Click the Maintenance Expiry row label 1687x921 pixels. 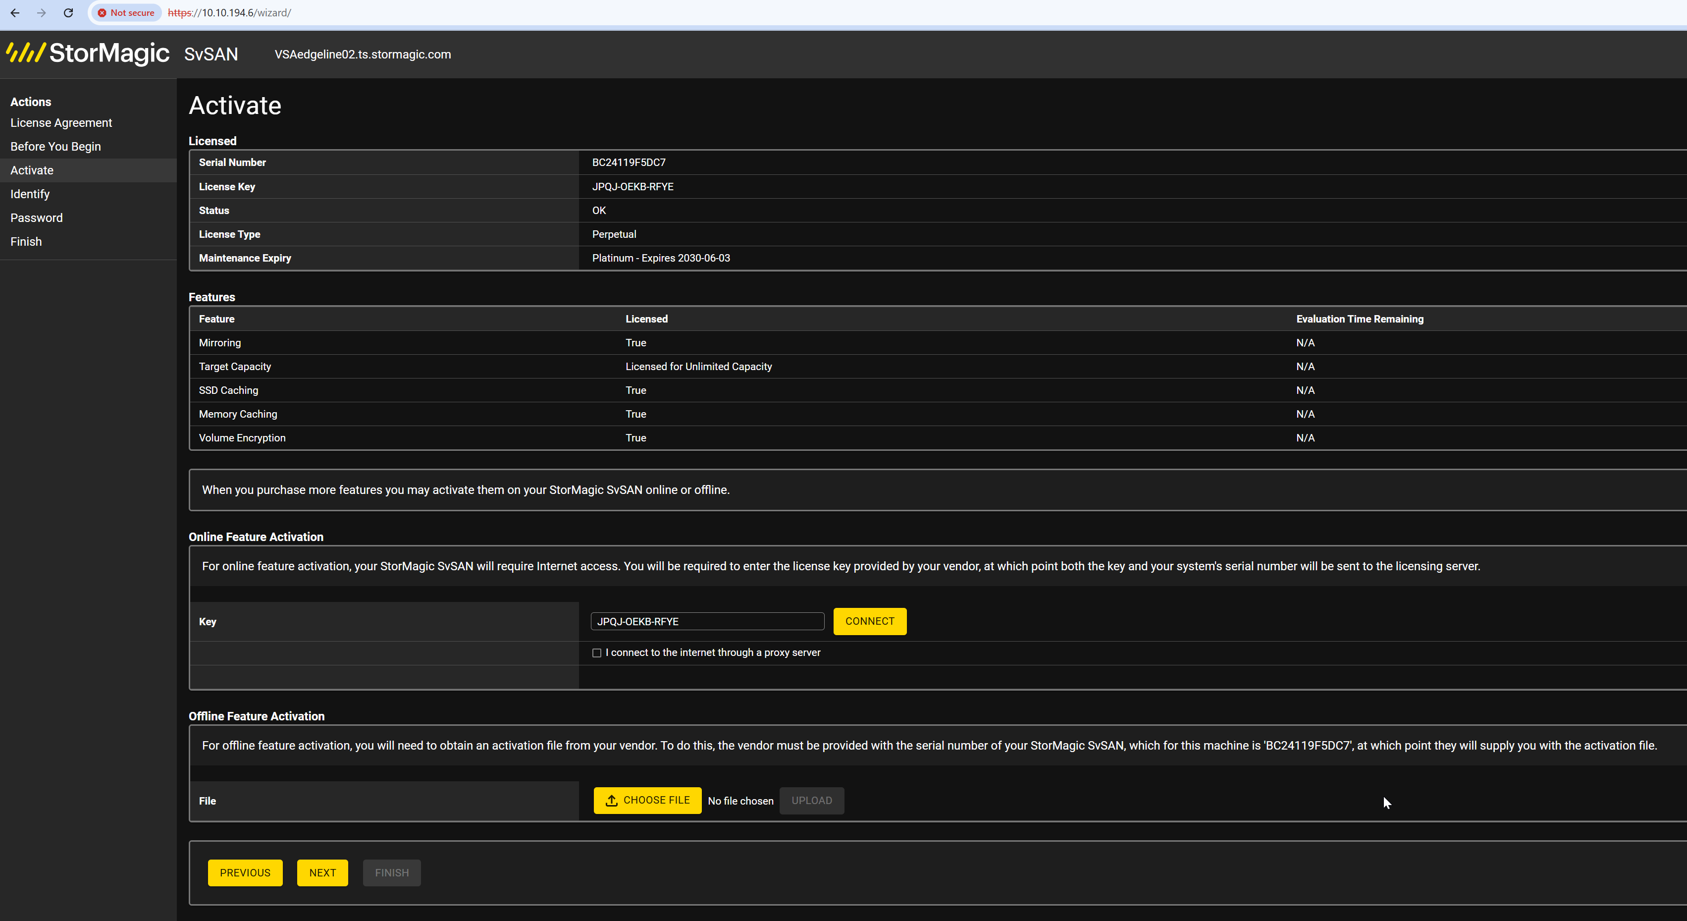point(245,258)
